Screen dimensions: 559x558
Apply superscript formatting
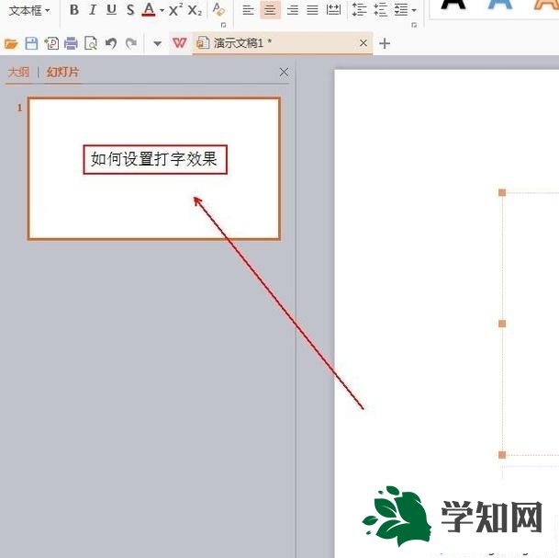(x=175, y=9)
